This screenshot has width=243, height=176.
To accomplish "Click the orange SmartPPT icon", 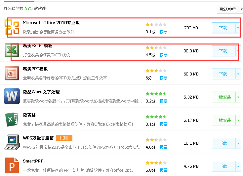I will pos(12,165).
